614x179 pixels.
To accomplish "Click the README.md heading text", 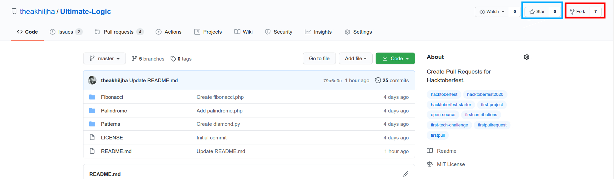I will (x=105, y=174).
